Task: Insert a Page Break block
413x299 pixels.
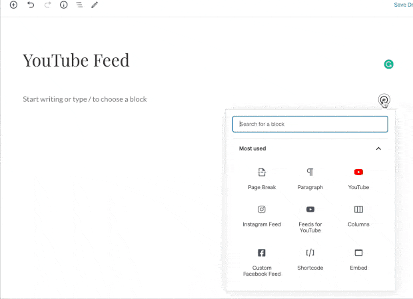Action: [x=262, y=179]
